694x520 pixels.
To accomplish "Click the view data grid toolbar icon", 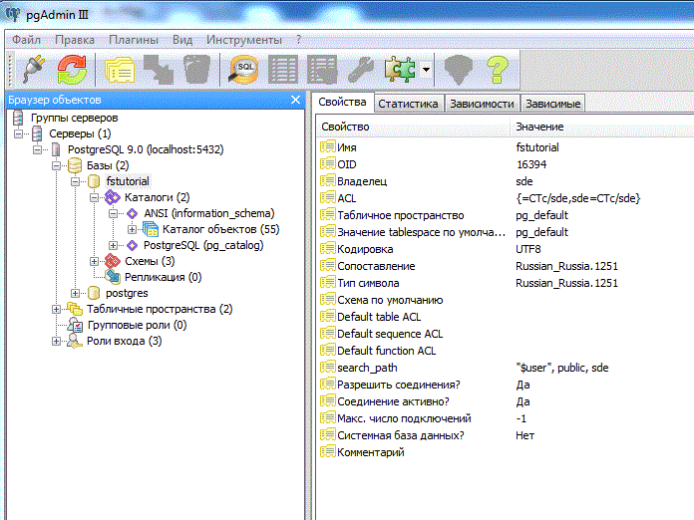I will pyautogui.click(x=283, y=70).
